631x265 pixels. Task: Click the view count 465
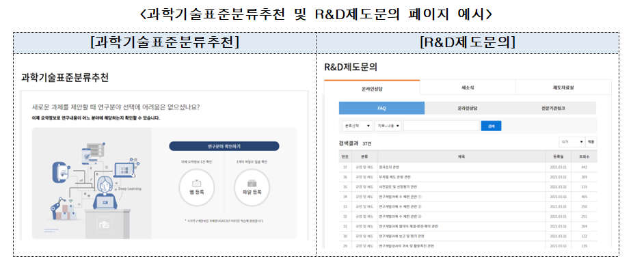pyautogui.click(x=585, y=197)
